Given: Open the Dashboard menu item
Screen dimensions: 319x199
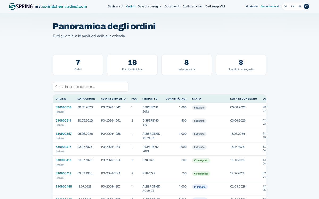Looking at the screenshot, I should click(x=115, y=6).
